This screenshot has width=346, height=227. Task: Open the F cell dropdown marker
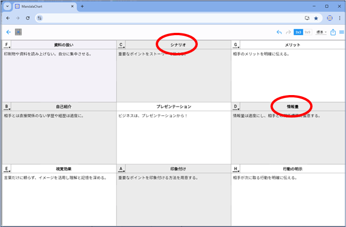(x=7, y=45)
